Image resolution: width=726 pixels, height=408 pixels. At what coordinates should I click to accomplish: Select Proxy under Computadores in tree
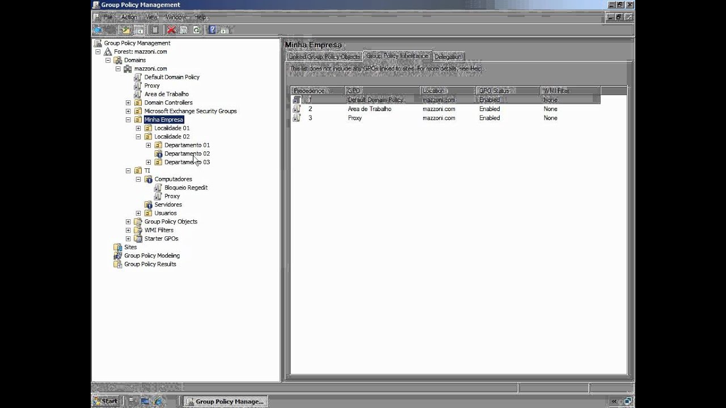tap(172, 196)
